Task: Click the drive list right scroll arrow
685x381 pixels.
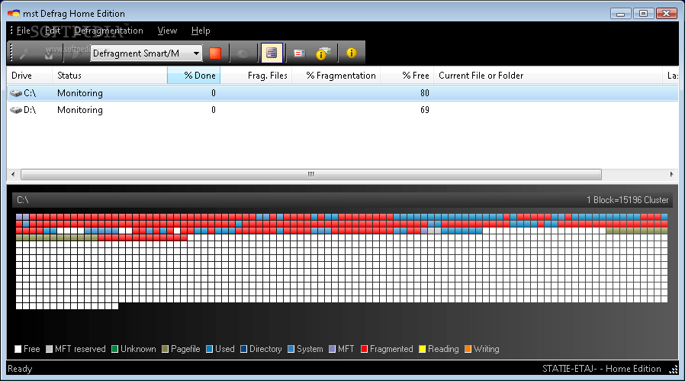Action: (671, 174)
